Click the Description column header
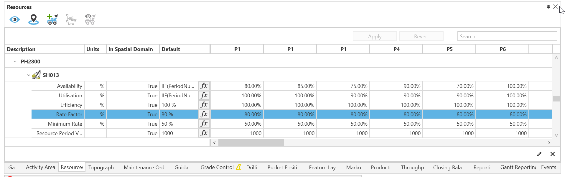Image resolution: width=565 pixels, height=177 pixels. [45, 49]
